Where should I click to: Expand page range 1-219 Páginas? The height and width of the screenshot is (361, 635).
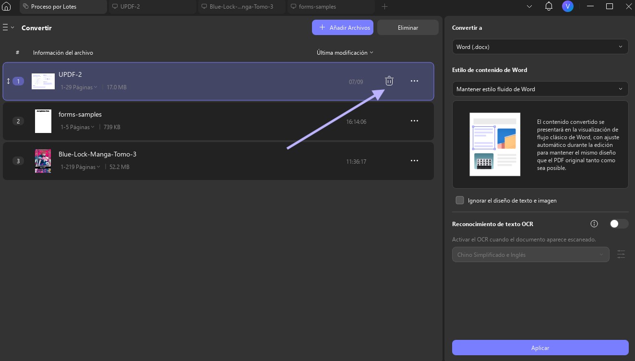click(x=81, y=167)
